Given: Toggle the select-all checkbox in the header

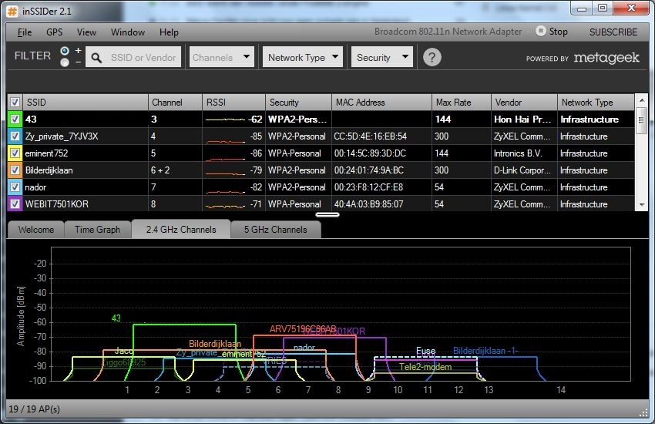Looking at the screenshot, I should (x=15, y=103).
